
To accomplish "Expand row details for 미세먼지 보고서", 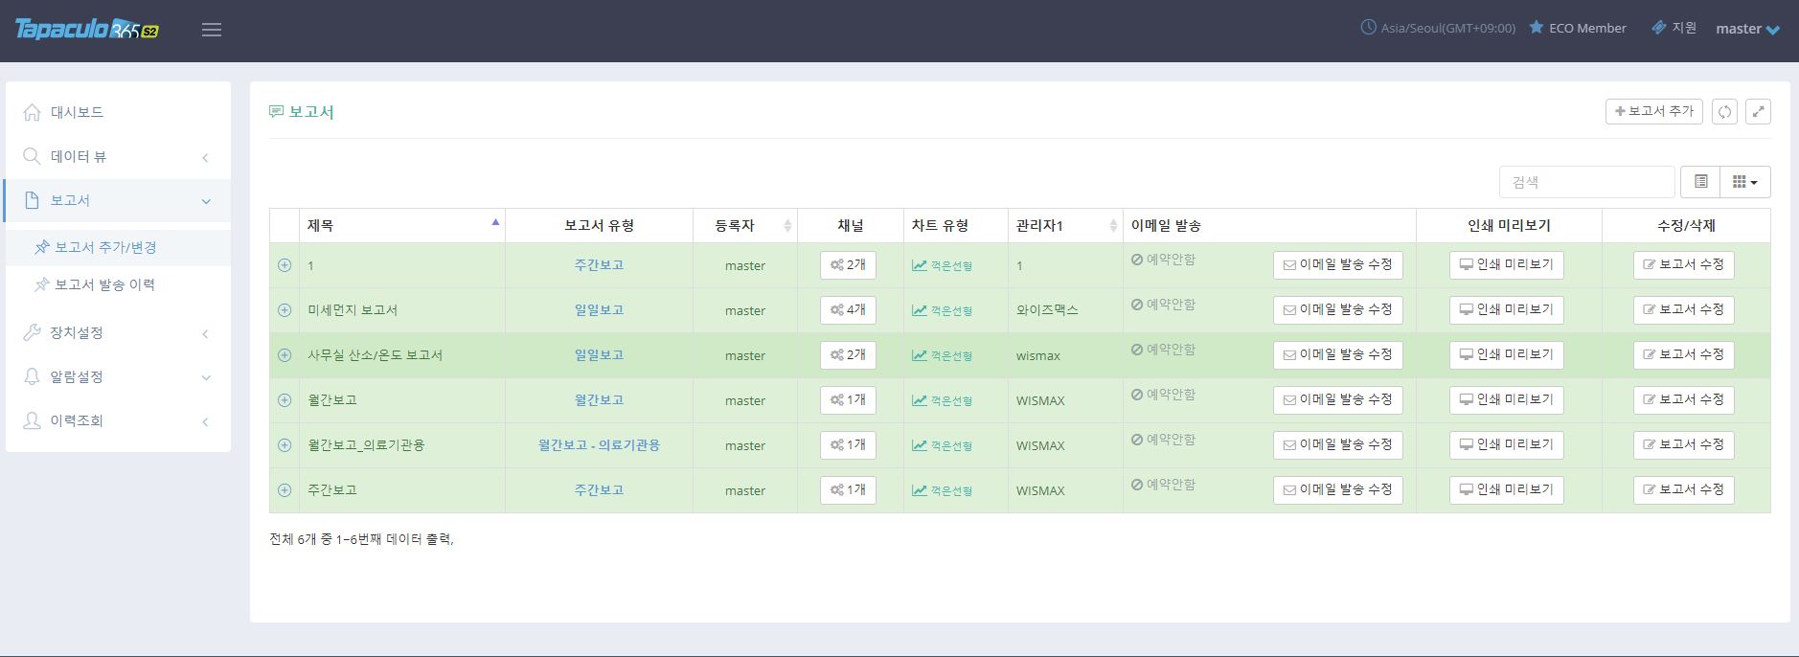I will click(285, 310).
